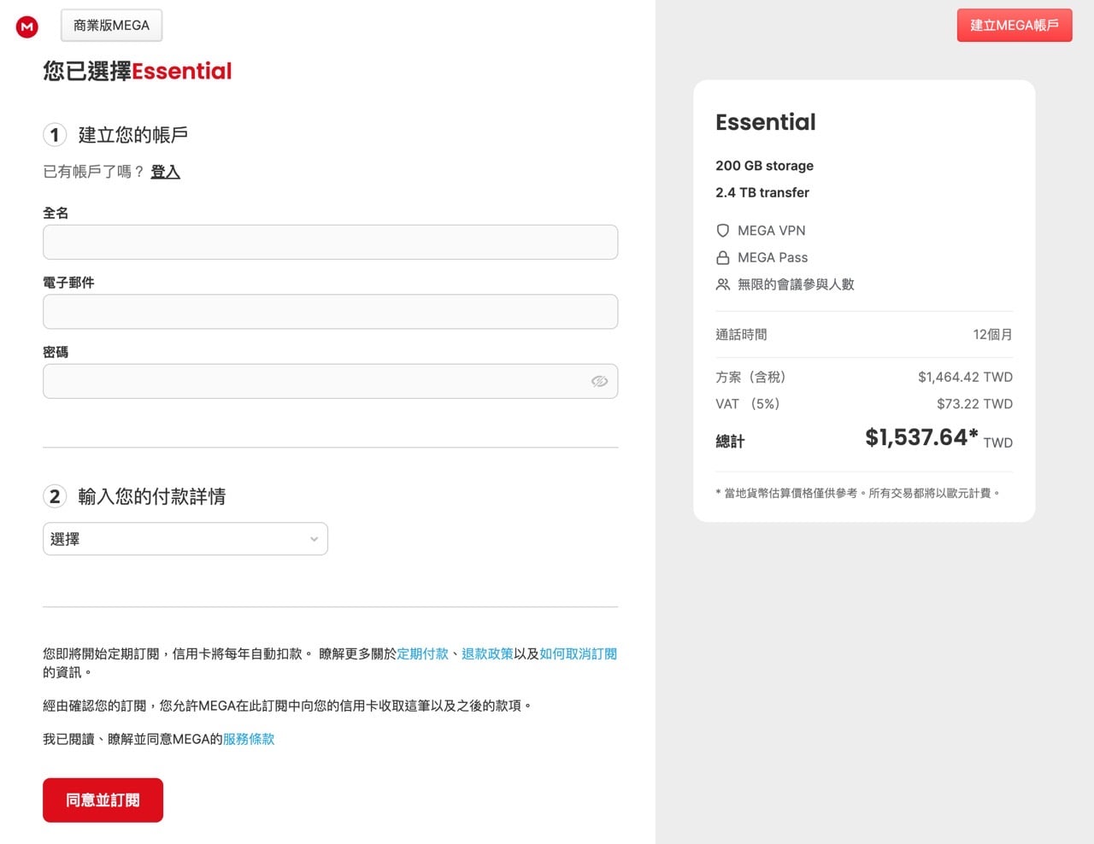Follow the 登入 link
The height and width of the screenshot is (844, 1094).
[165, 172]
